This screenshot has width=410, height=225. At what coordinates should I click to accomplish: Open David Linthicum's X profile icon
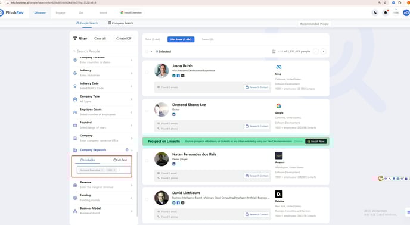click(183, 203)
